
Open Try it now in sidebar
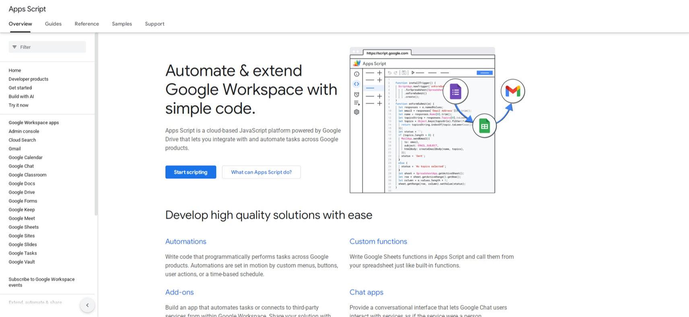(x=19, y=106)
